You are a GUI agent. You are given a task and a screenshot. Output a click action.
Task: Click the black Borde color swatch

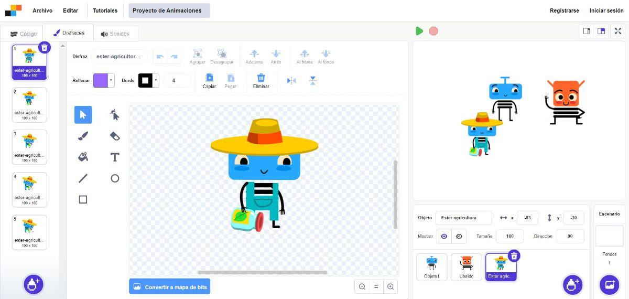(145, 81)
